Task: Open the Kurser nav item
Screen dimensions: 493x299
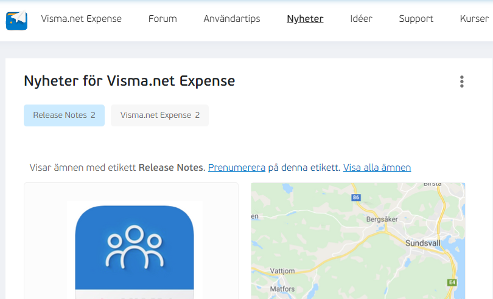Action: [x=474, y=19]
